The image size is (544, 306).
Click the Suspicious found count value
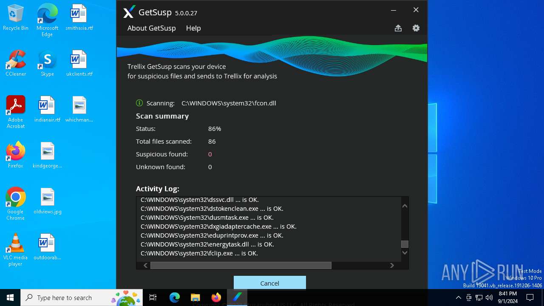pos(210,154)
